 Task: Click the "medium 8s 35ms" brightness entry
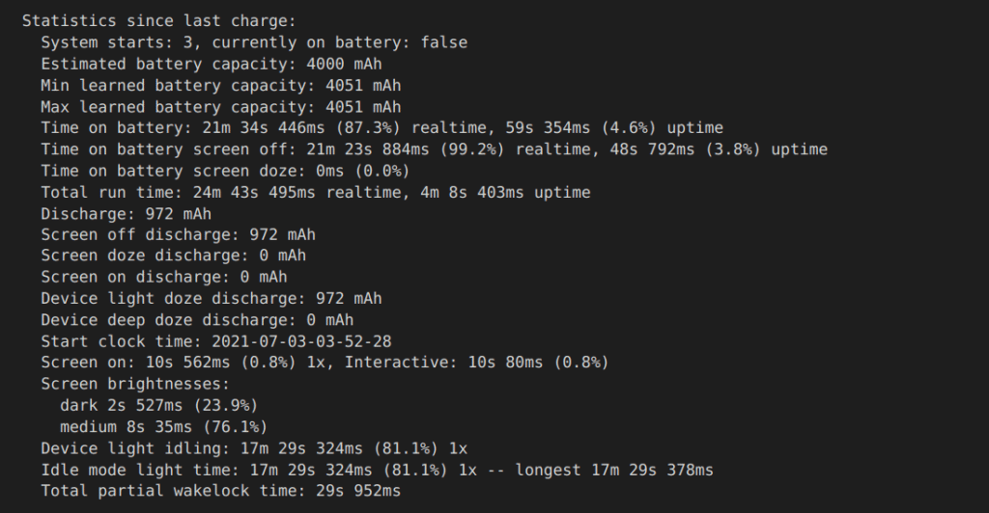point(163,426)
